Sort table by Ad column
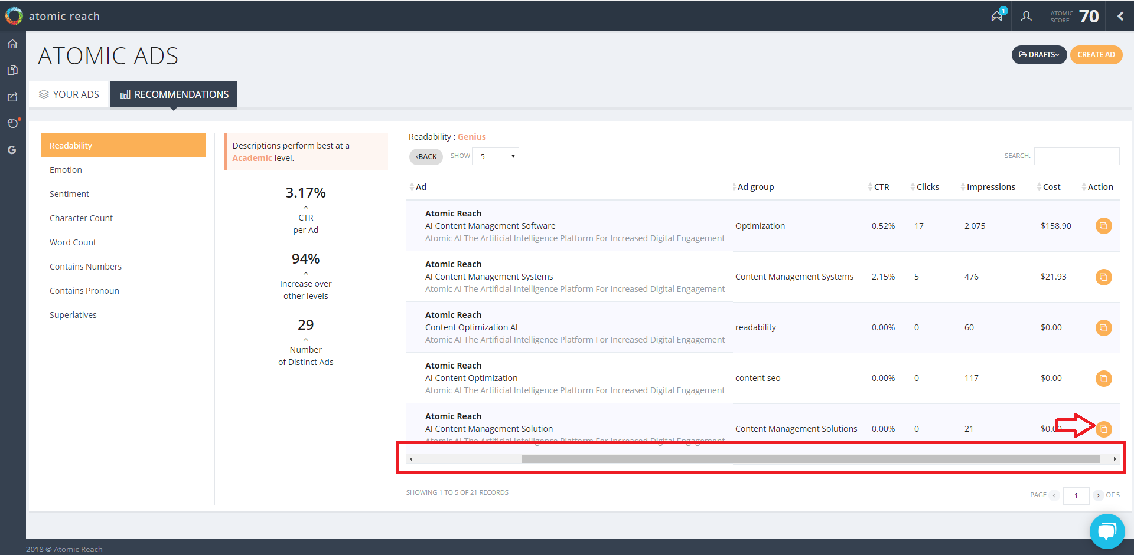The image size is (1134, 555). coord(418,187)
